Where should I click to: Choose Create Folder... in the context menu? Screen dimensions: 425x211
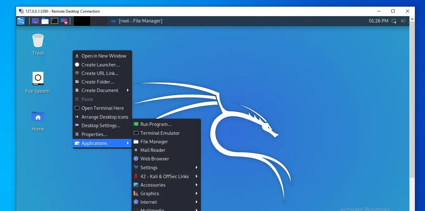(x=98, y=82)
